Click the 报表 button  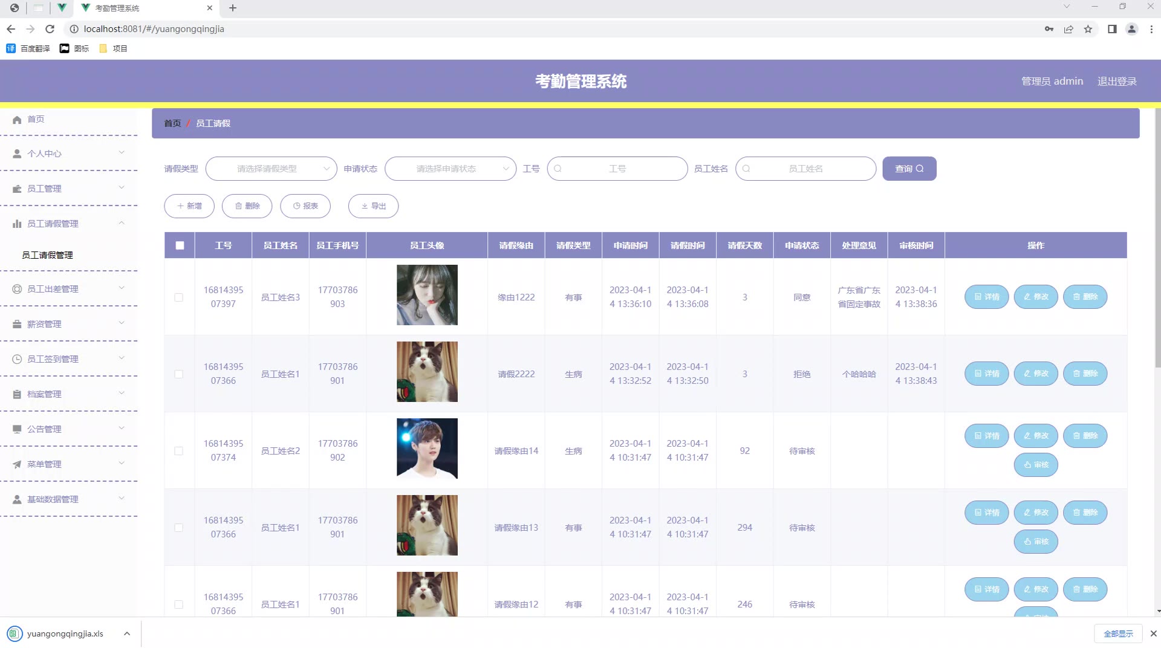coord(305,206)
